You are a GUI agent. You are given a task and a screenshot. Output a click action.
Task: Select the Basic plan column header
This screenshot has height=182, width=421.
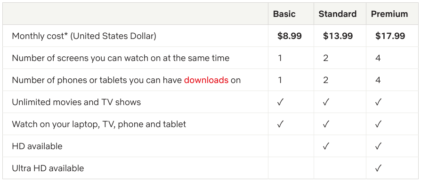point(284,14)
